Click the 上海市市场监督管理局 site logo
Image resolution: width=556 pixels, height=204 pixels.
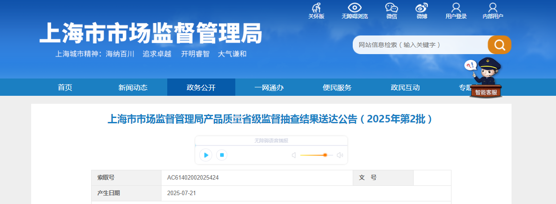[151, 33]
